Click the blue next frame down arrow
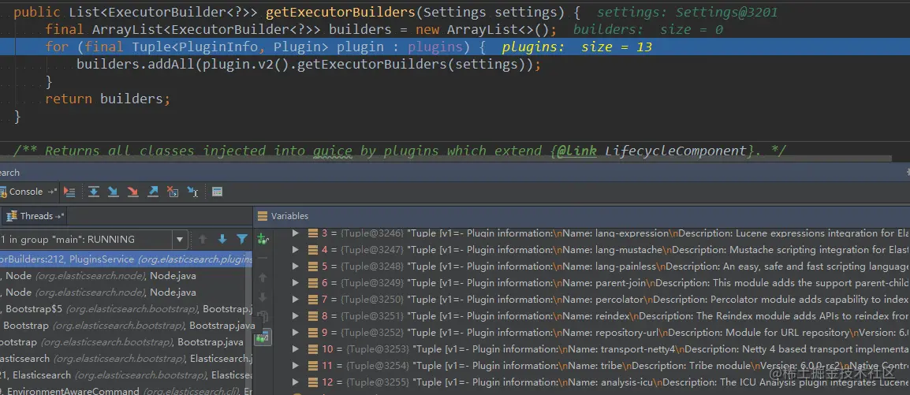This screenshot has height=395, width=910. point(222,239)
